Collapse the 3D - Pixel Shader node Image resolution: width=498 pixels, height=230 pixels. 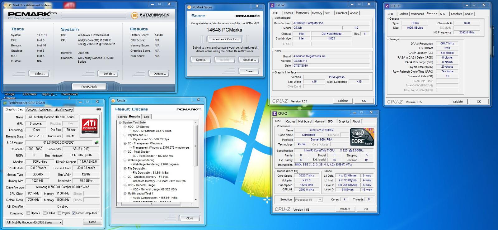coord(125,152)
